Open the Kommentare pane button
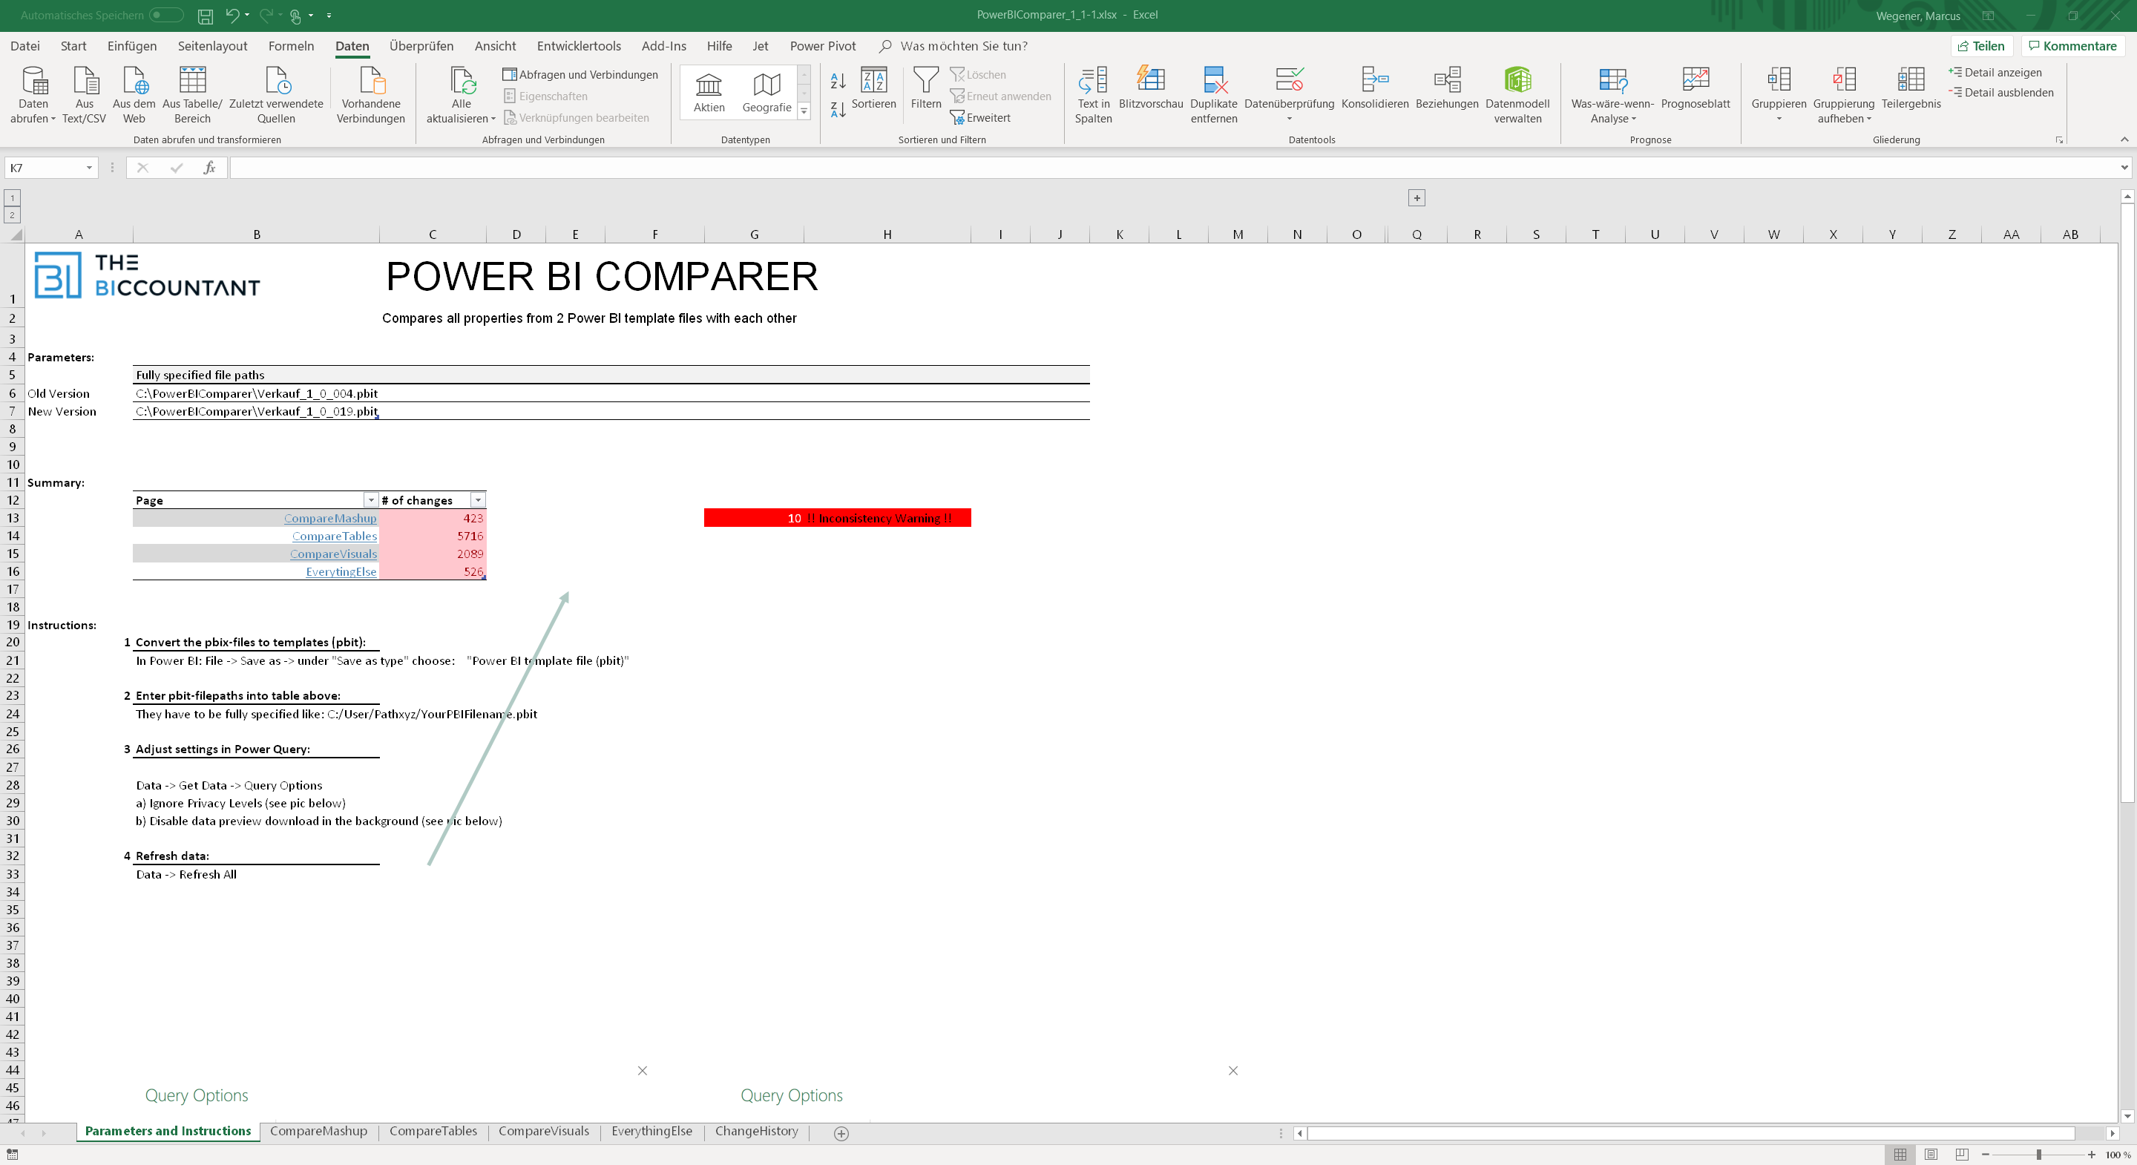Screen dimensions: 2137x1165 click(x=2072, y=46)
